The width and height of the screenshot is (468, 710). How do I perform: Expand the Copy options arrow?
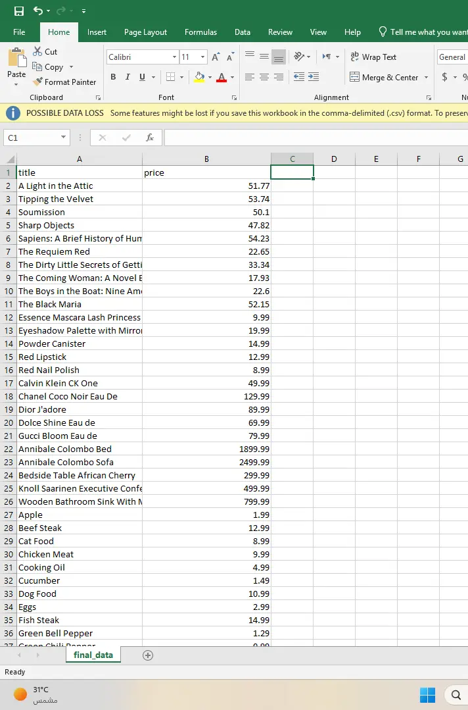tap(71, 67)
